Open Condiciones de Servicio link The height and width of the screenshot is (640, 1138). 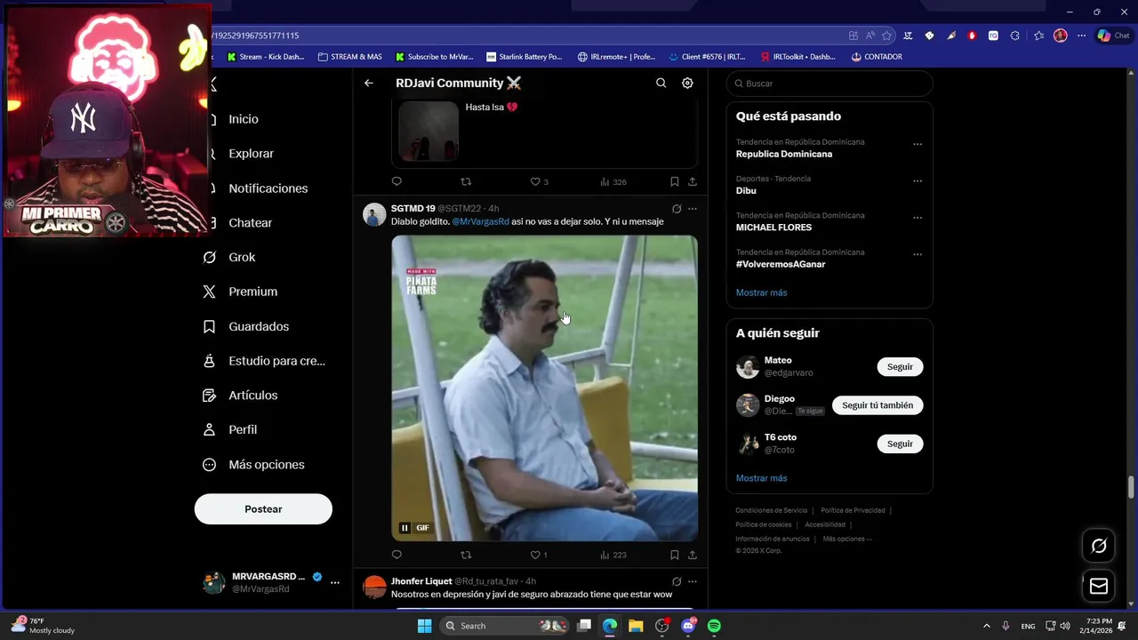[x=771, y=510]
